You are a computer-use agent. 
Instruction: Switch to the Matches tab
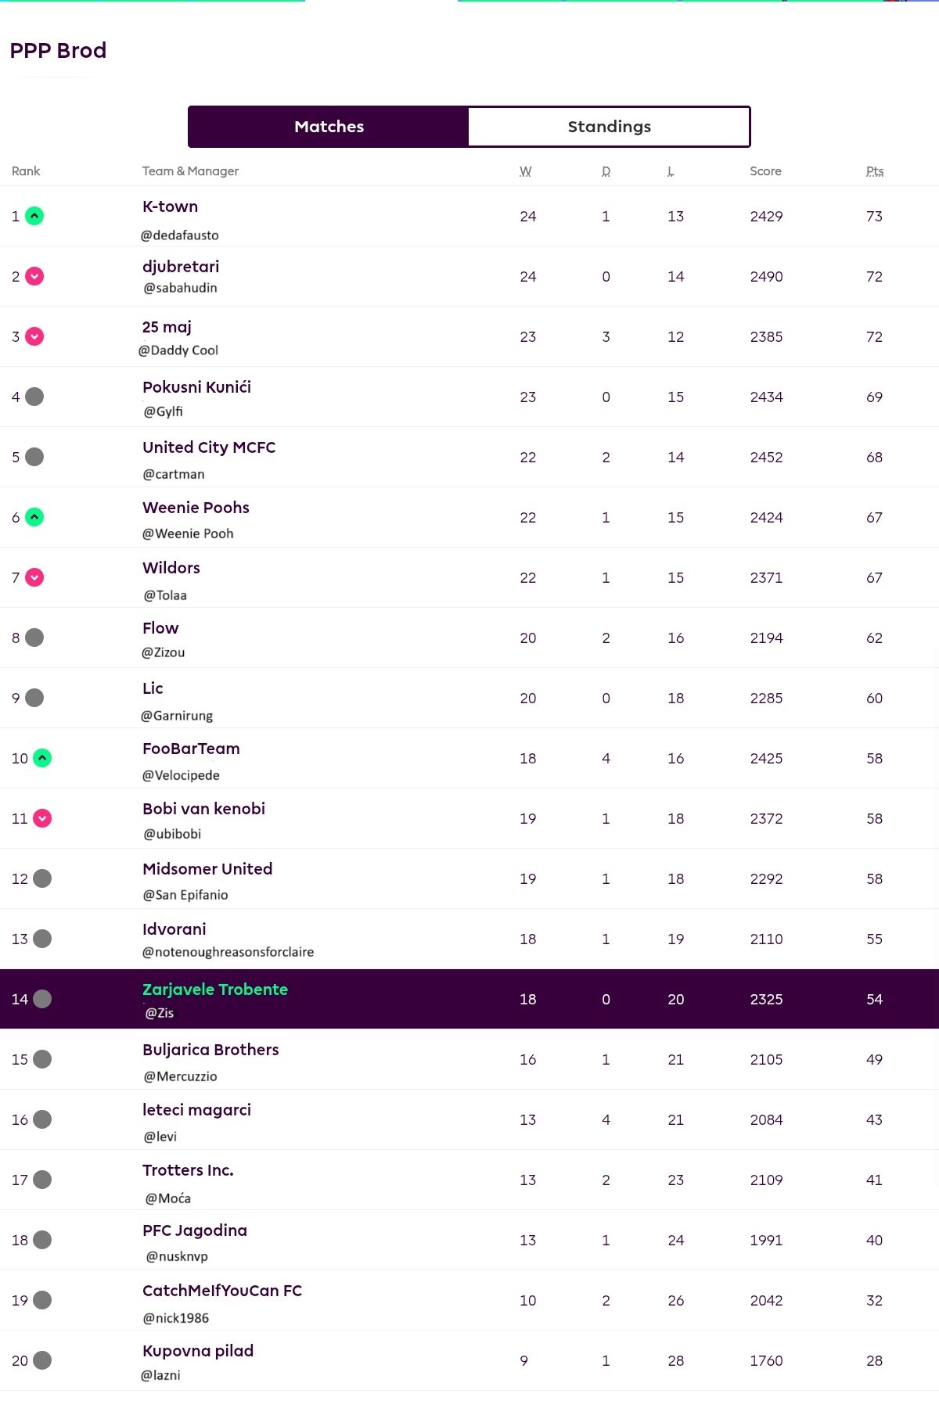click(329, 127)
